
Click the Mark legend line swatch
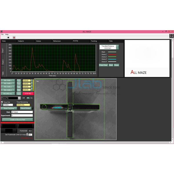(x=112, y=52)
